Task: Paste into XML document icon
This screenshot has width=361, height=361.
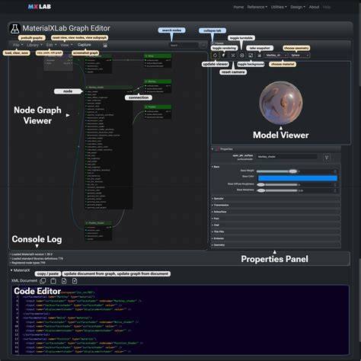Action: coord(53,281)
